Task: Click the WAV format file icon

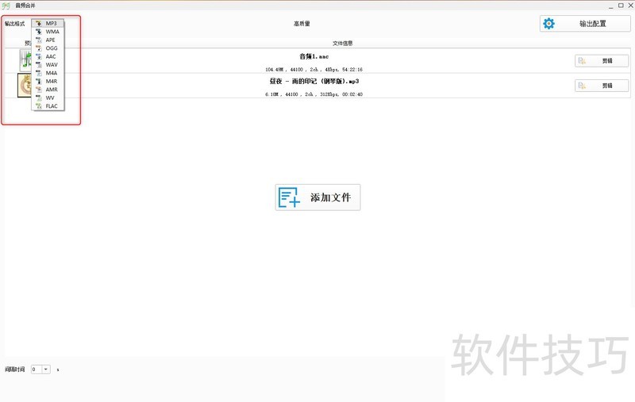Action: [38, 65]
